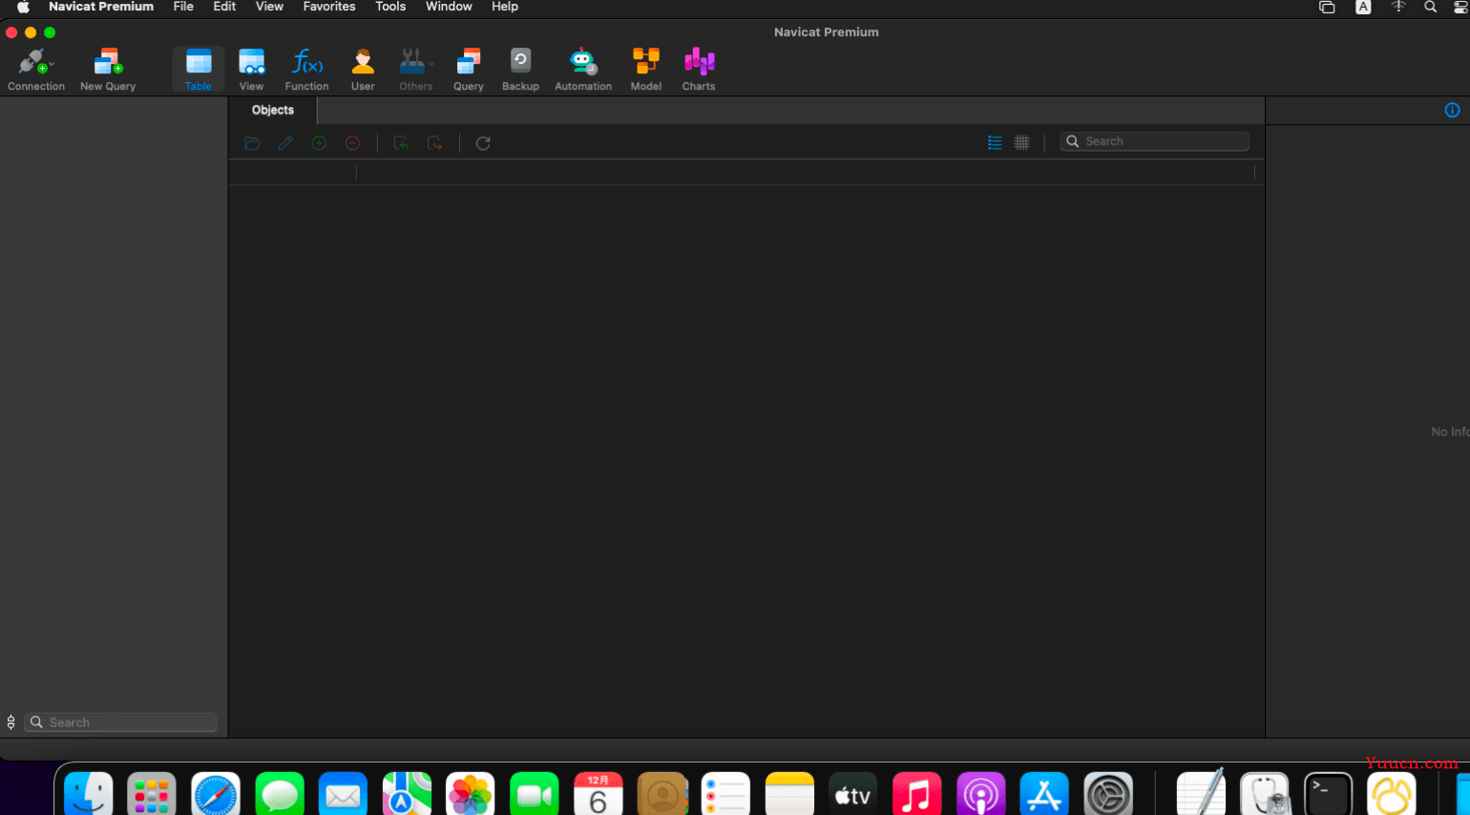Screen dimensions: 1470x815
Task: Open System Preferences from the Dock
Action: click(x=1108, y=794)
